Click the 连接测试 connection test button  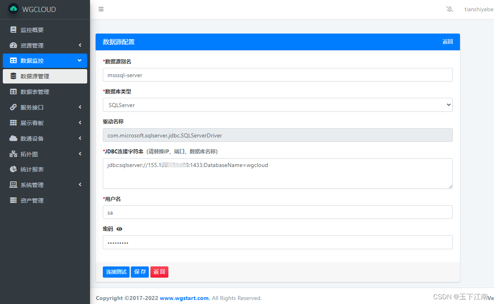point(116,272)
